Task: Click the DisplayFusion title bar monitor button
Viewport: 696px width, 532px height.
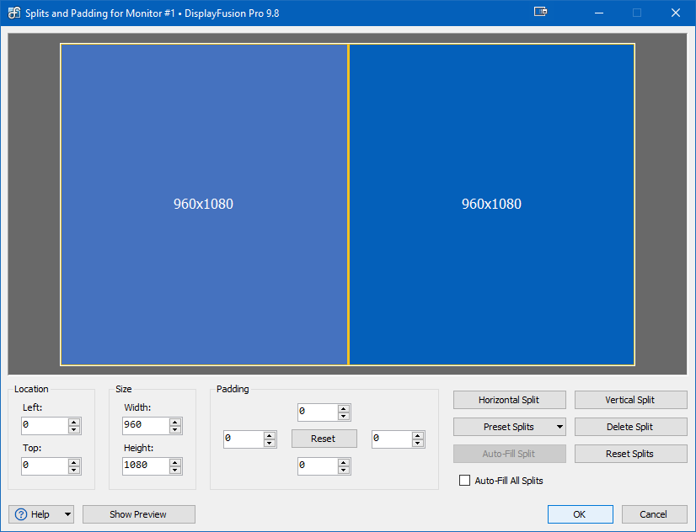Action: (x=541, y=13)
